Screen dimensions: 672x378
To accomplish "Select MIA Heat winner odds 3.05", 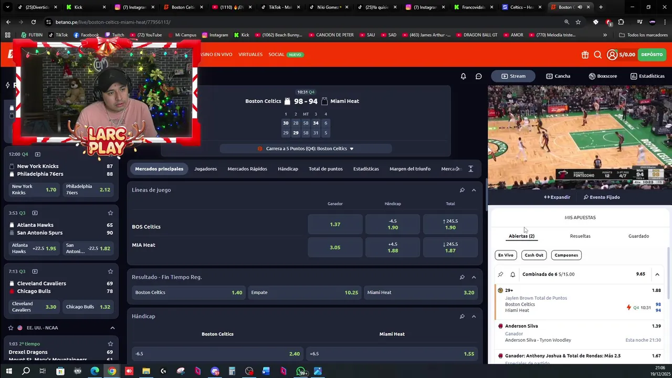I will [x=335, y=247].
